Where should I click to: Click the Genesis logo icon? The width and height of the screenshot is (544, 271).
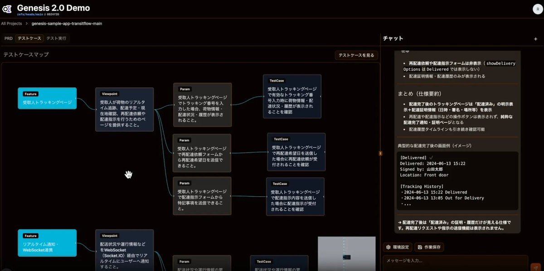tap(8, 10)
